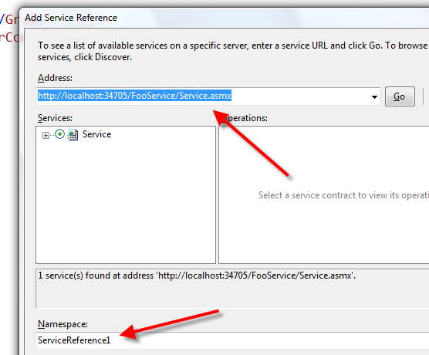Select the Service tree item
This screenshot has height=355, width=429.
pyautogui.click(x=97, y=134)
